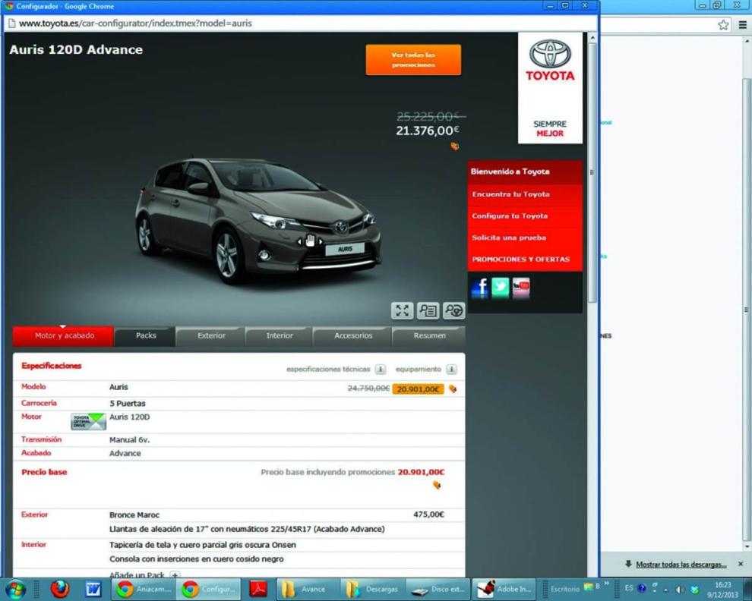The height and width of the screenshot is (601, 752).
Task: Rotate car left using the left arrow
Action: [300, 241]
